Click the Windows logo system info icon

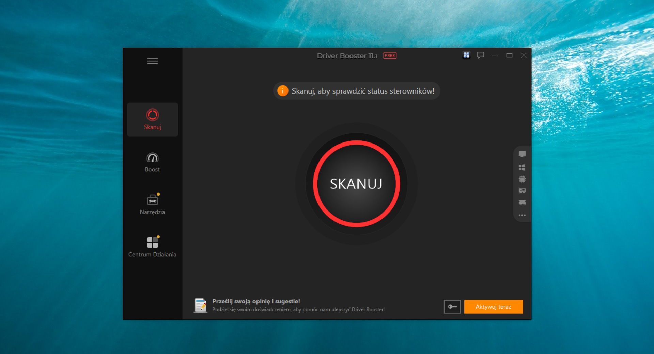tap(522, 167)
